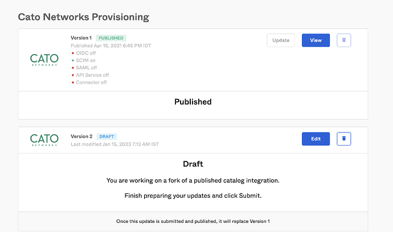This screenshot has width=393, height=232.
Task: Open Version 1 with the View button
Action: [316, 40]
